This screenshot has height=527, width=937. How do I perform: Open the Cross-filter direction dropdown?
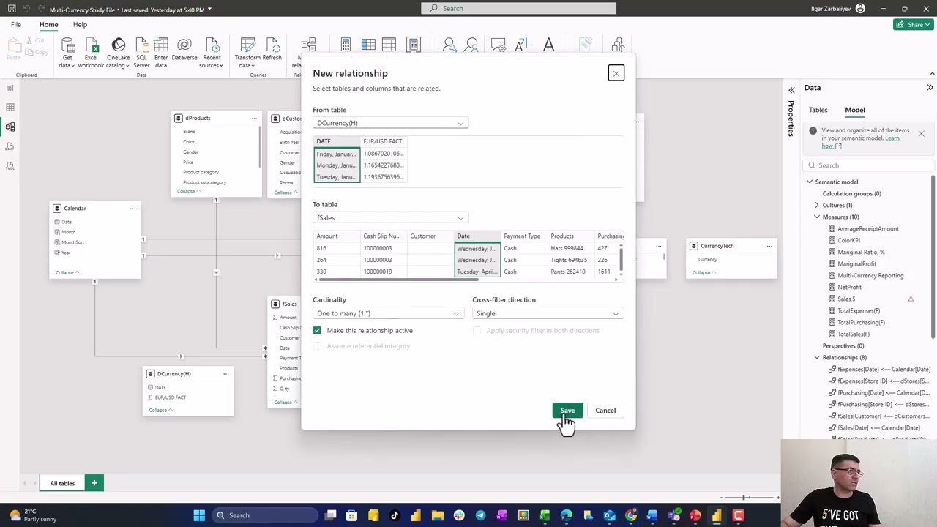[548, 313]
